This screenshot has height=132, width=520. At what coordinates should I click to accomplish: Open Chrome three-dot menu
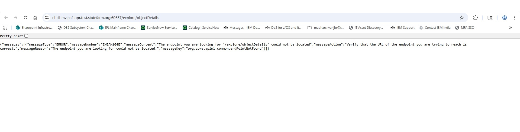coord(514,18)
